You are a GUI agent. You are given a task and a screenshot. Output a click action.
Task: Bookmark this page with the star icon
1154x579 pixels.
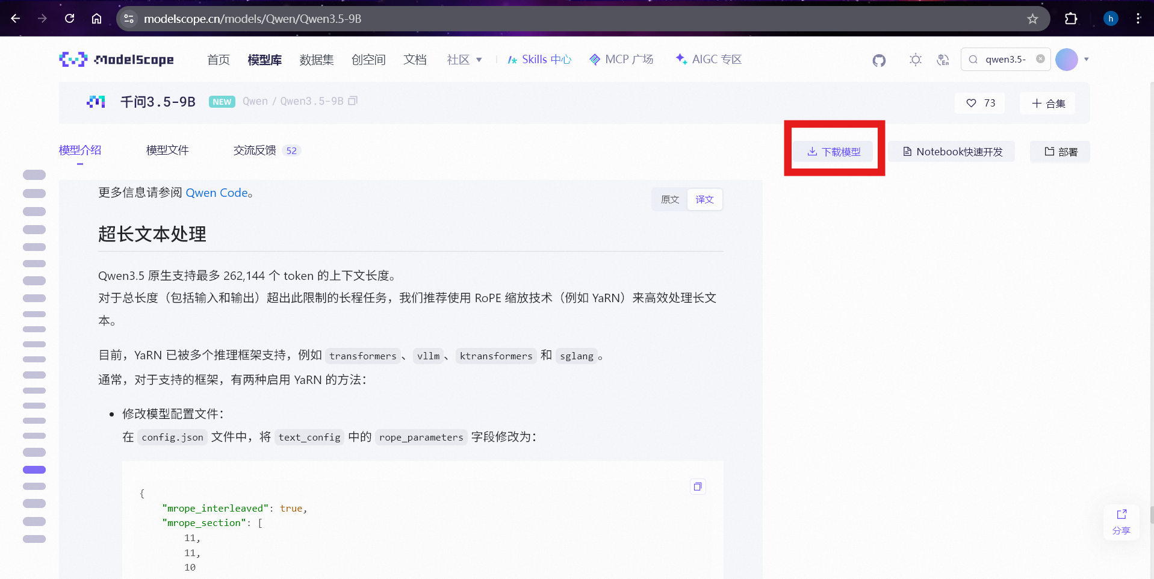pos(1032,19)
